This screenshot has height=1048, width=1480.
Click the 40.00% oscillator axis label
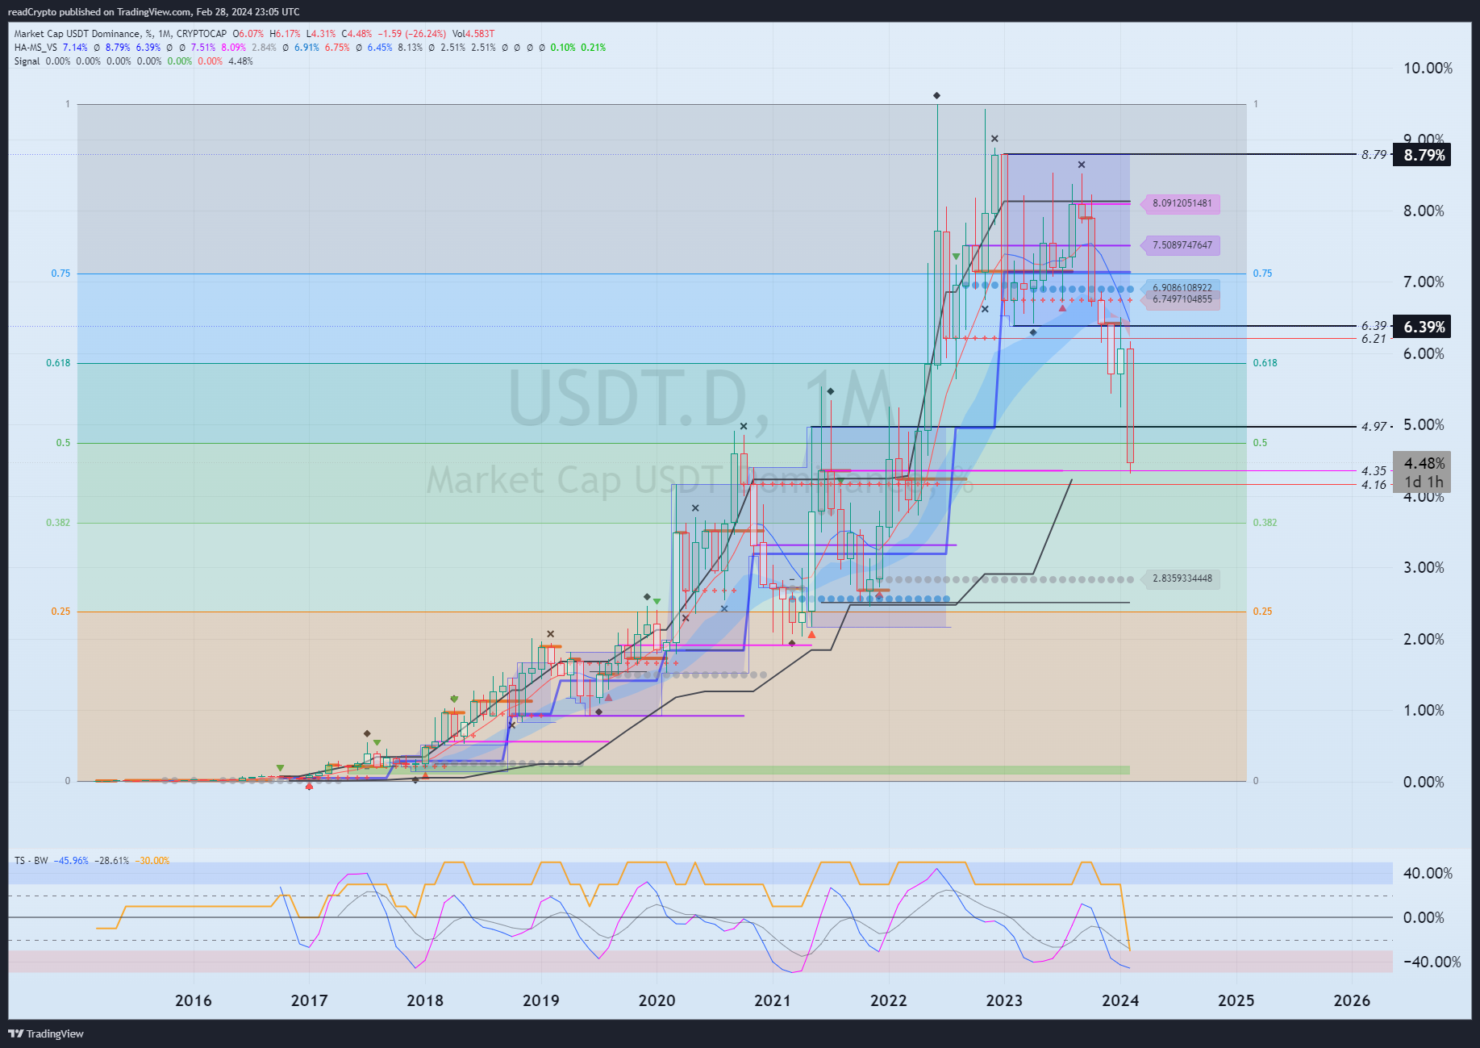click(1428, 873)
